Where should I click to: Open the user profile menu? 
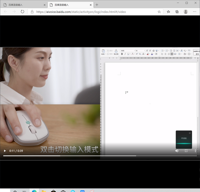186,12
